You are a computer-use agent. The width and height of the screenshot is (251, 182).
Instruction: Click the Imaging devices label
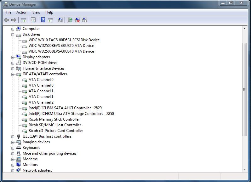(36, 142)
